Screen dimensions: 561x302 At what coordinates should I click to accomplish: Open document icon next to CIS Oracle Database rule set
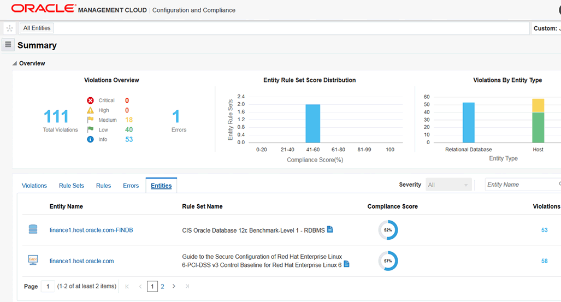coord(330,229)
